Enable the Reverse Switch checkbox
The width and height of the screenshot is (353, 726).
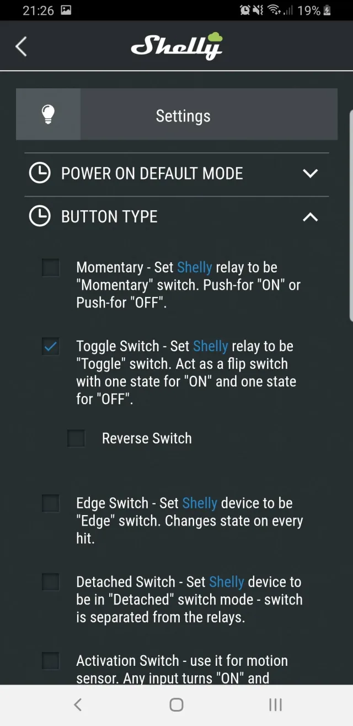tap(76, 438)
